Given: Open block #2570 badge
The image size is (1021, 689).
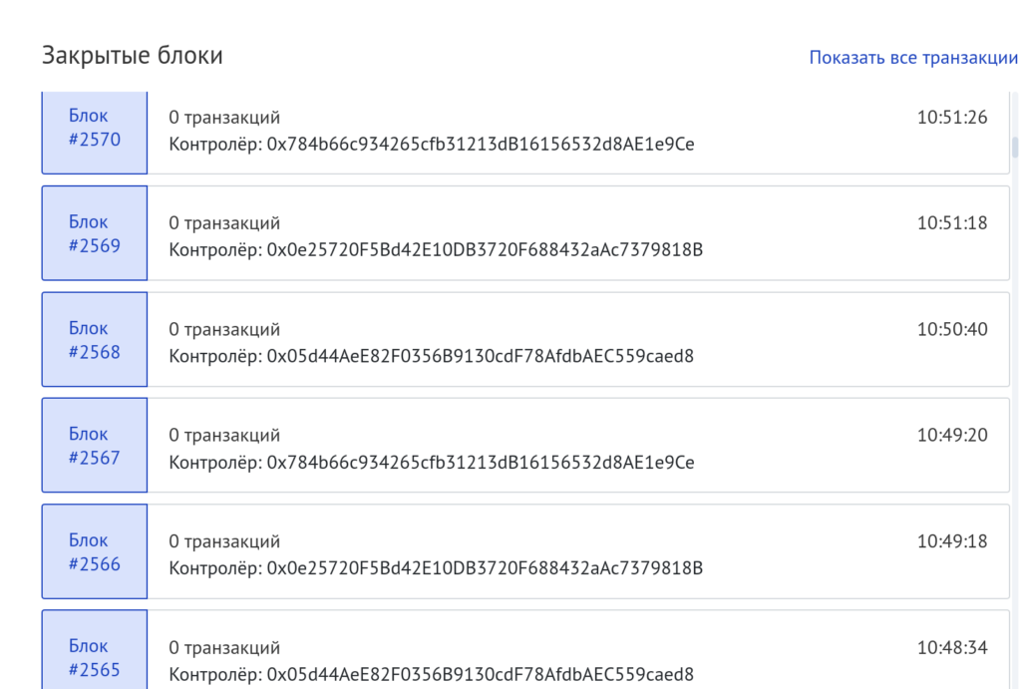Looking at the screenshot, I should 95,128.
